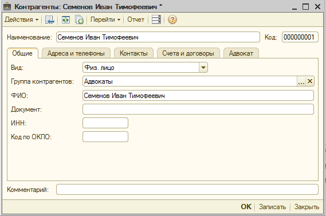Click the Закрыть button

tap(307, 207)
